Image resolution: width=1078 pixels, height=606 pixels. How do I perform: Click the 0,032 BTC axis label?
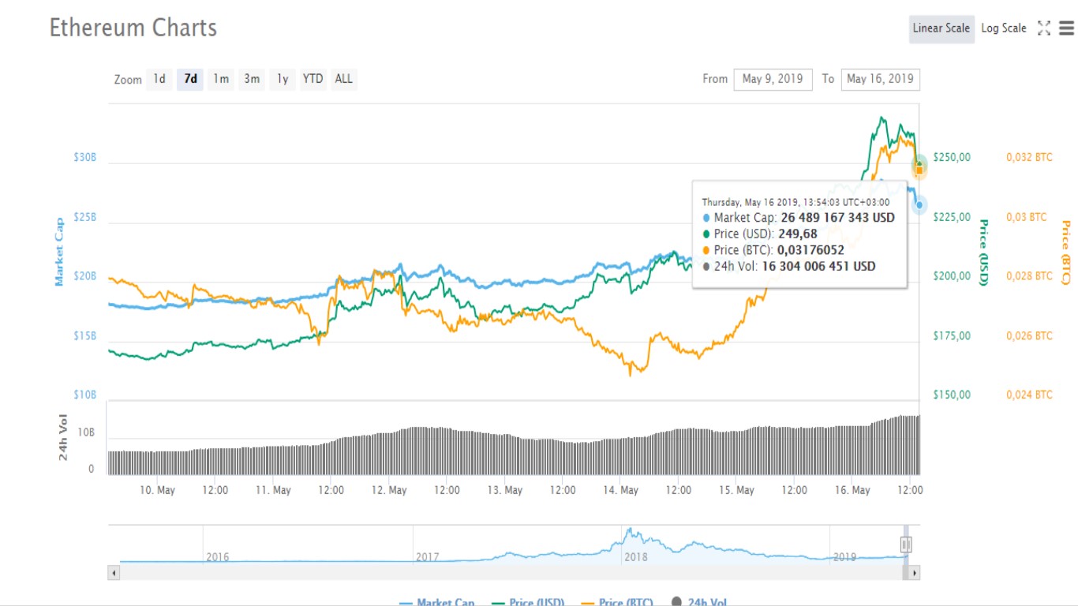[1029, 157]
